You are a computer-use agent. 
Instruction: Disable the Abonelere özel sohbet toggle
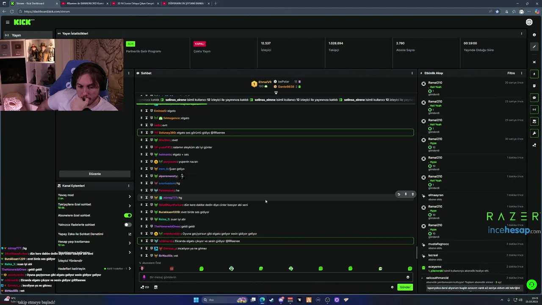127,215
